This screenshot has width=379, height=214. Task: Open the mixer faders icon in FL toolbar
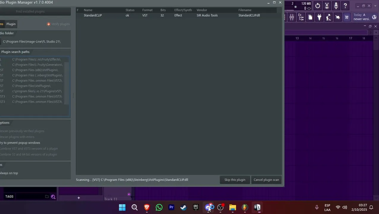coord(292,17)
